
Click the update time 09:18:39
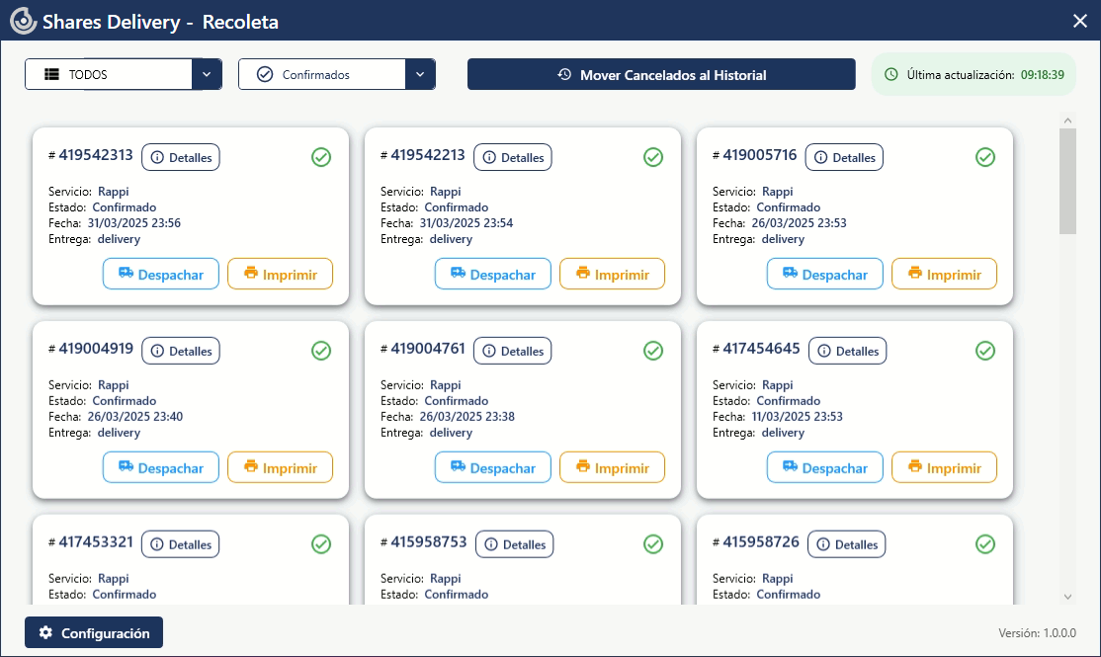[x=1042, y=74]
